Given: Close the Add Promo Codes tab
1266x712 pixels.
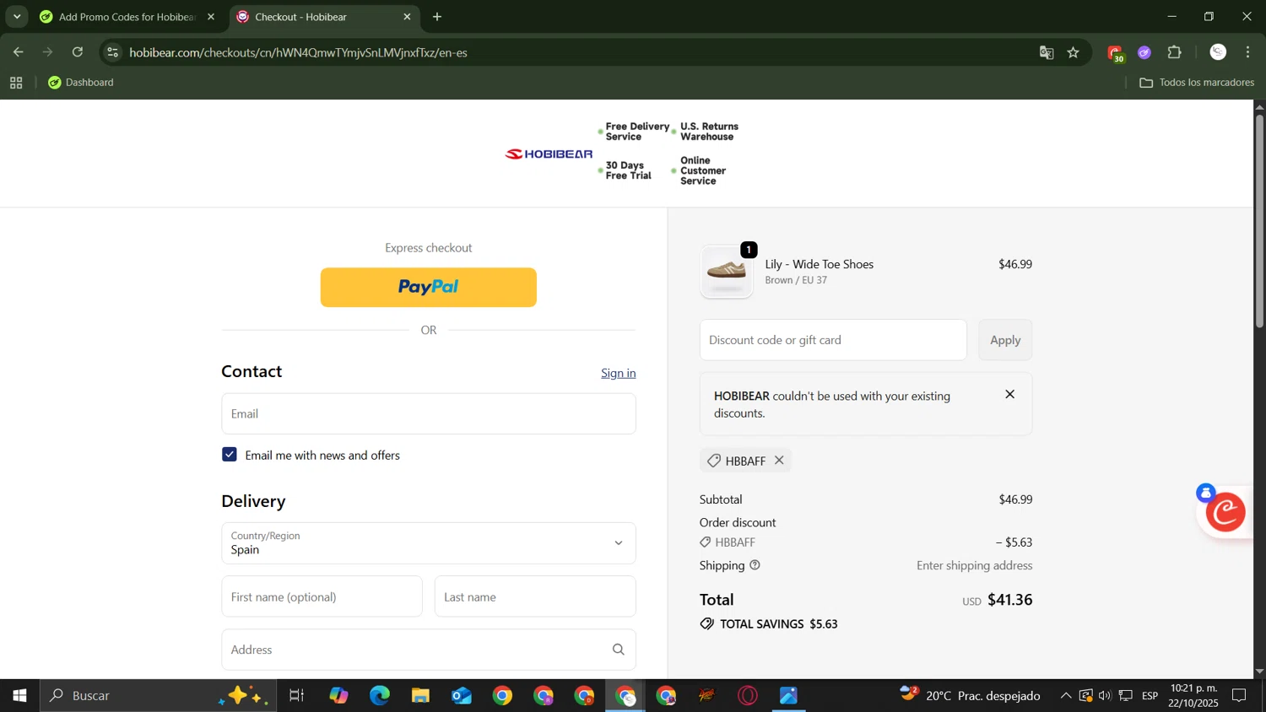Looking at the screenshot, I should (x=211, y=17).
